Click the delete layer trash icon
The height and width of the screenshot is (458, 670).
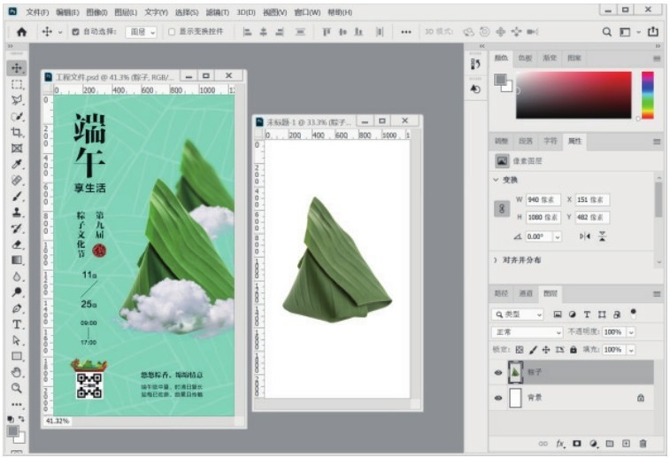tap(643, 443)
